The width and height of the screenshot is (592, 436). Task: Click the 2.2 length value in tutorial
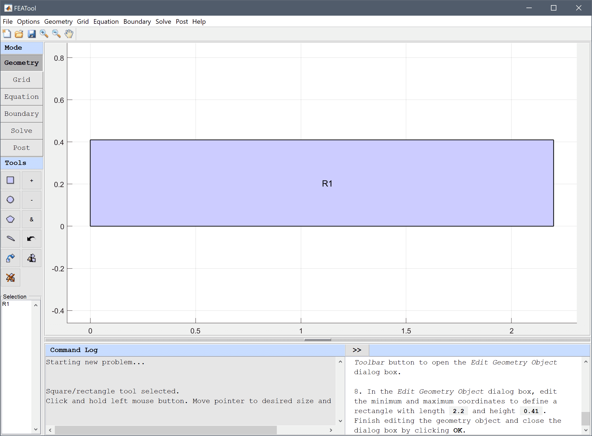tap(458, 411)
